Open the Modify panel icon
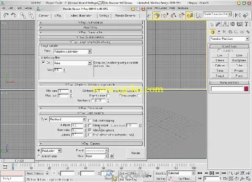The width and height of the screenshot is (252, 182). (x=218, y=25)
